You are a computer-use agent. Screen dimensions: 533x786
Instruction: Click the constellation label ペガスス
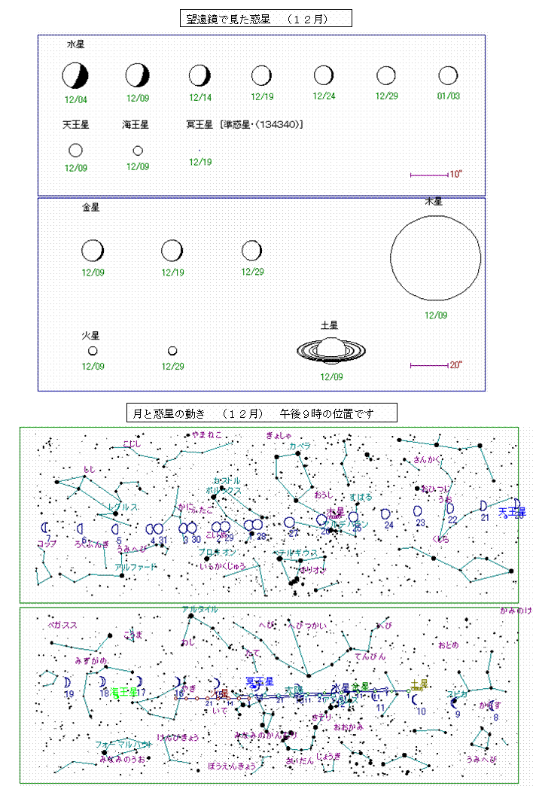click(62, 625)
